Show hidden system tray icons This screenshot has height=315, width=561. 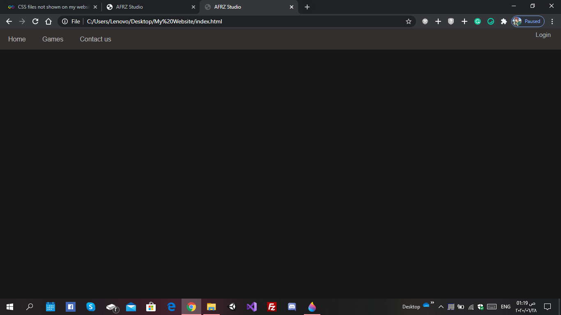[441, 307]
